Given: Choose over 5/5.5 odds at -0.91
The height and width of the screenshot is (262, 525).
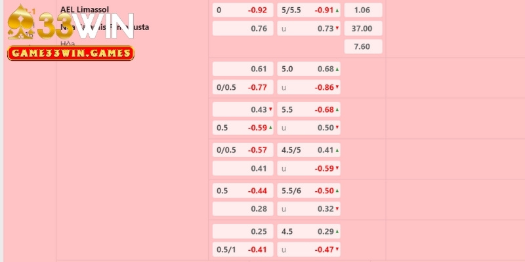Looking at the screenshot, I should (x=308, y=10).
